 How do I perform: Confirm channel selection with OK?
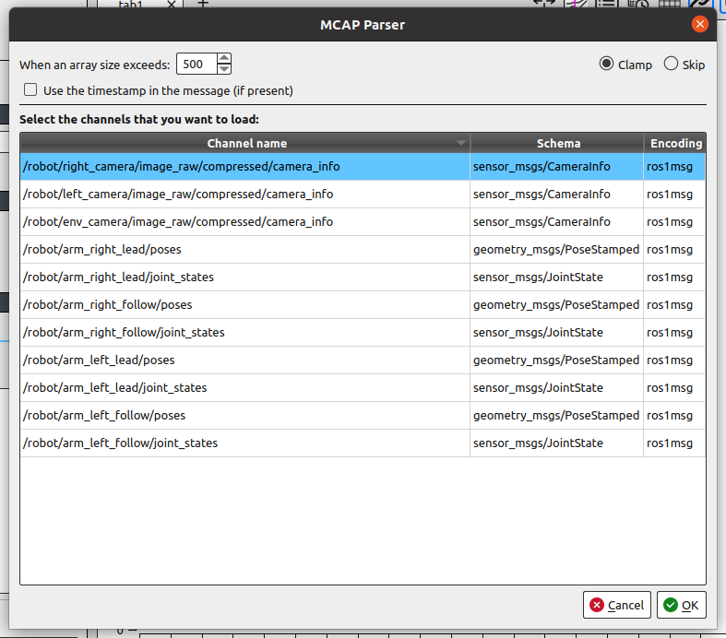point(681,605)
